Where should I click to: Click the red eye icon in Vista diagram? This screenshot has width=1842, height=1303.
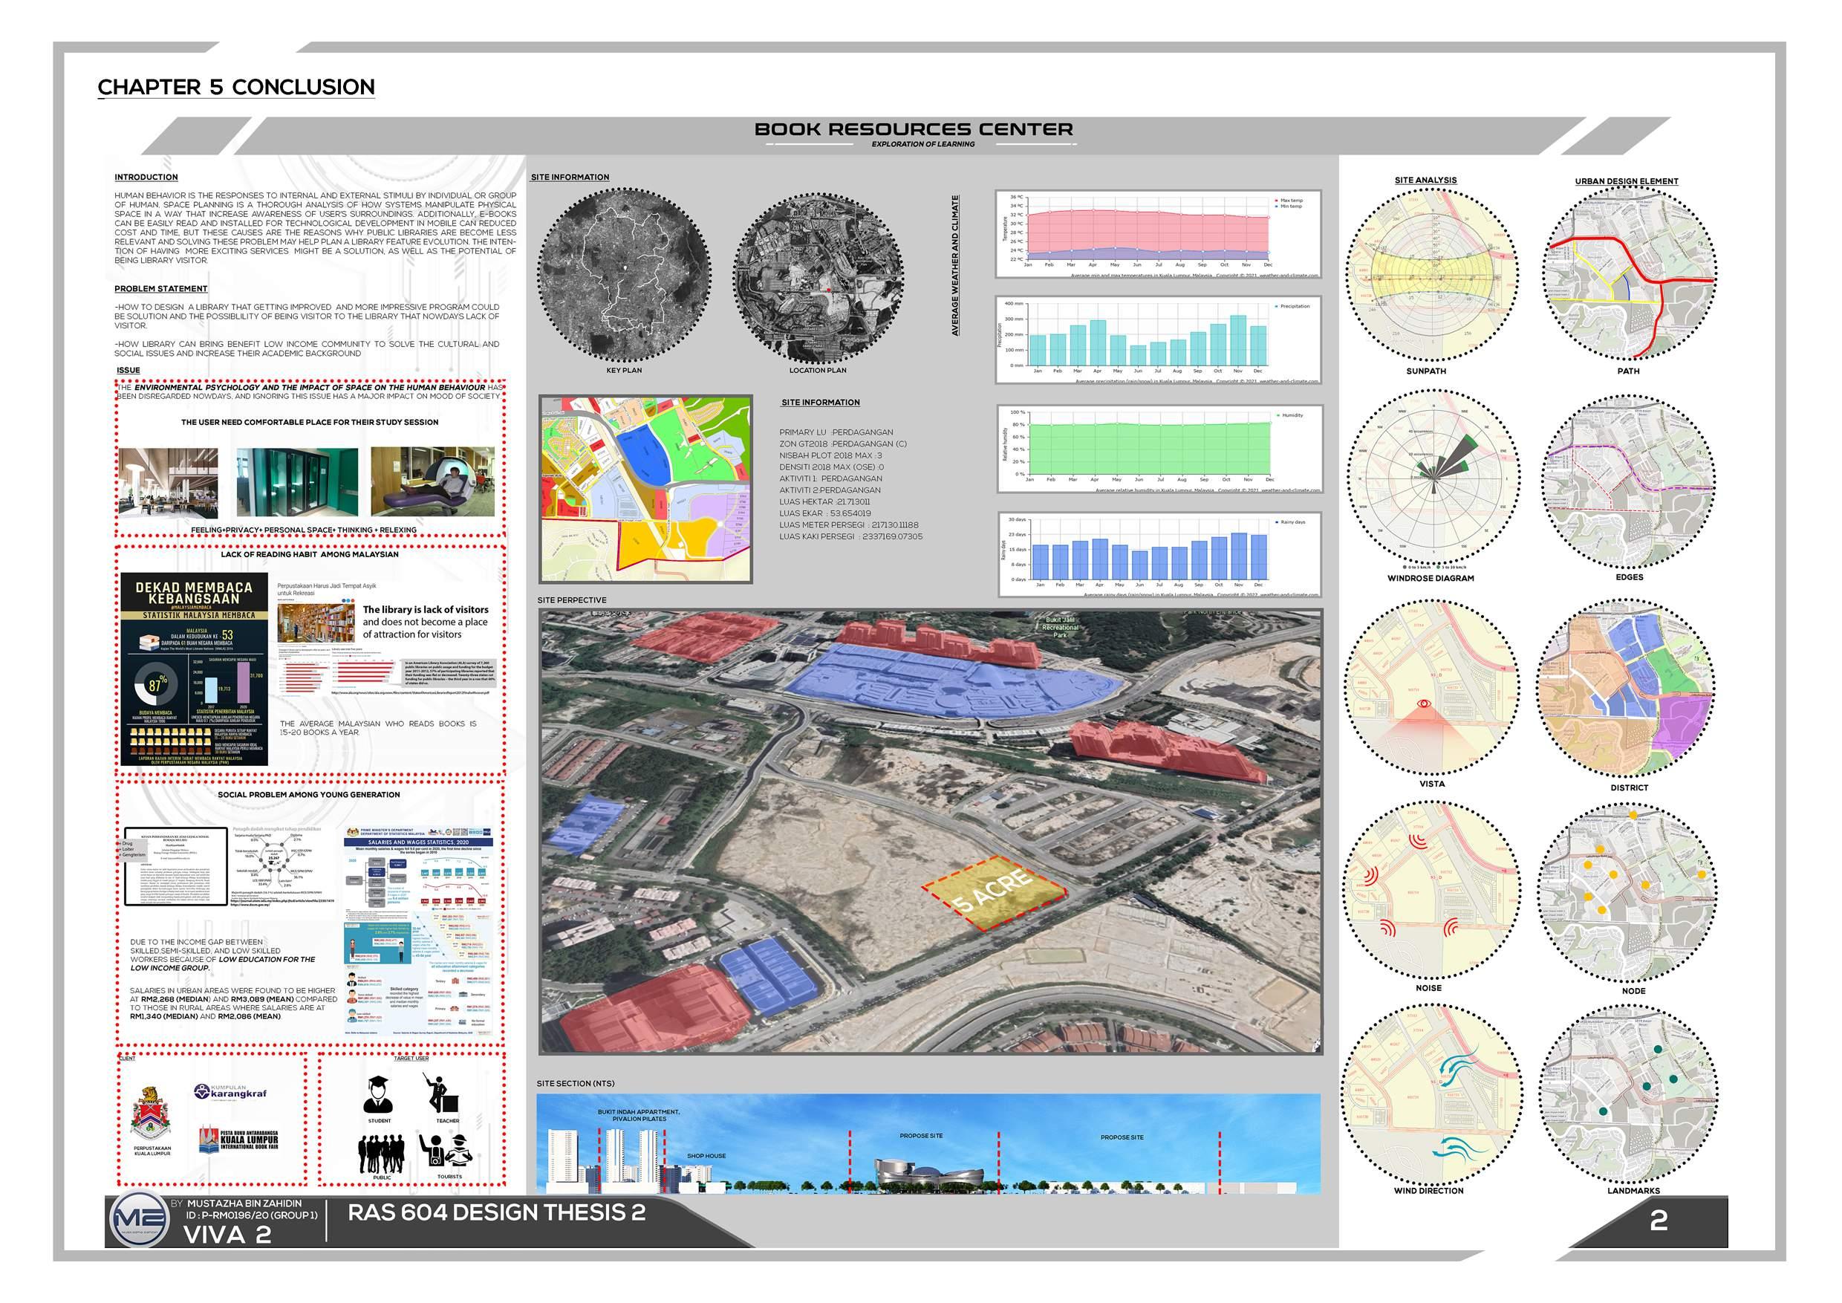click(x=1423, y=704)
